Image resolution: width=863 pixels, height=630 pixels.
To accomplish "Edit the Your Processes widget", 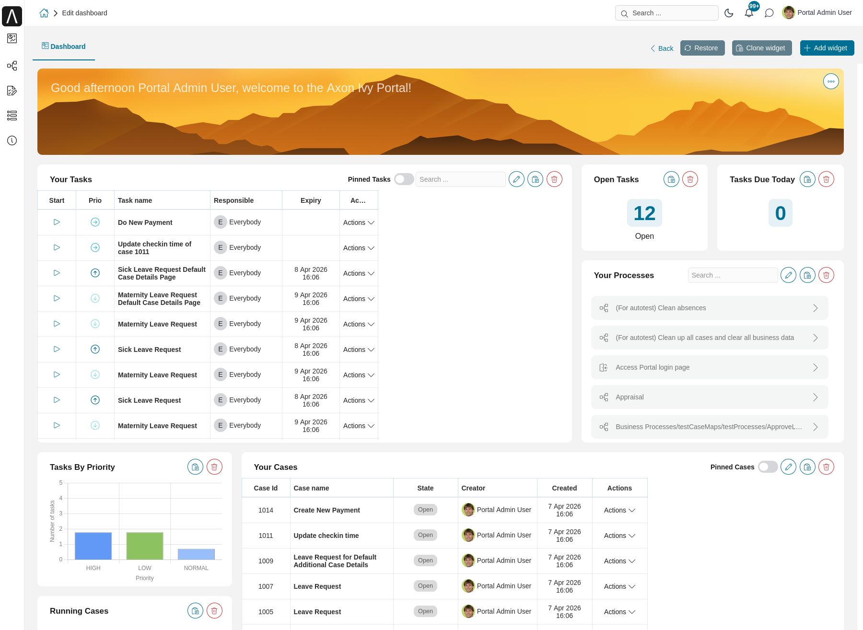I will pyautogui.click(x=788, y=275).
